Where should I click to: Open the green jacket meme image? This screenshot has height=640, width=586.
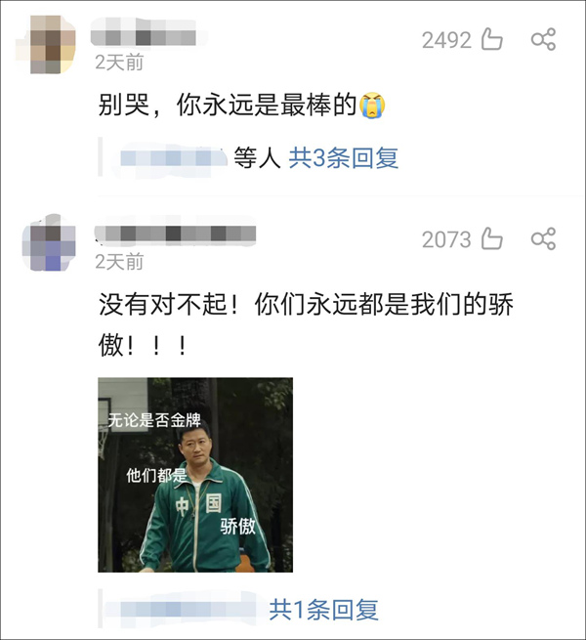pyautogui.click(x=195, y=475)
